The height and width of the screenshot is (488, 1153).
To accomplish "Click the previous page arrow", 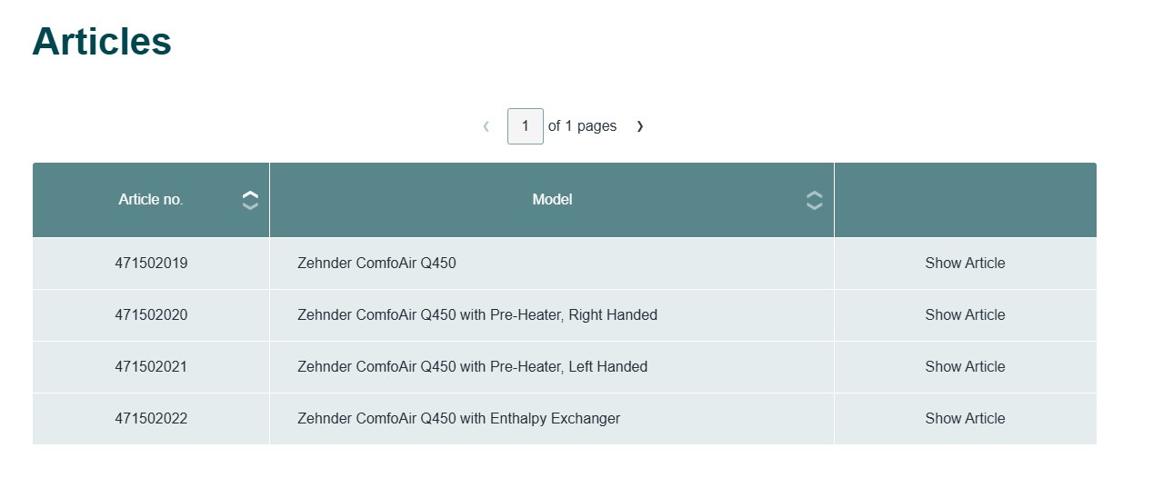I will (x=486, y=126).
